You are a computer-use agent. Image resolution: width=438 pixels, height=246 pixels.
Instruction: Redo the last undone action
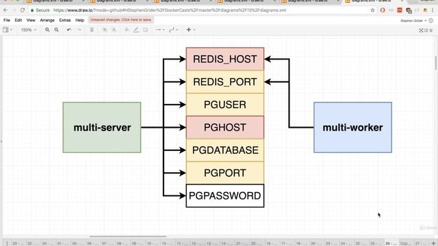point(79,29)
